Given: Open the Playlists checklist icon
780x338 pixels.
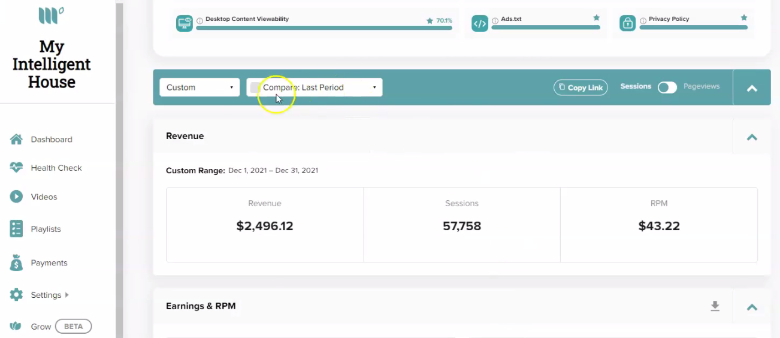Looking at the screenshot, I should point(16,228).
